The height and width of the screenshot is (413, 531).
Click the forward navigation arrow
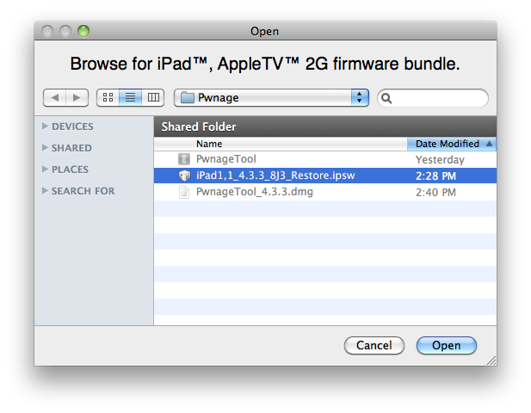[77, 98]
